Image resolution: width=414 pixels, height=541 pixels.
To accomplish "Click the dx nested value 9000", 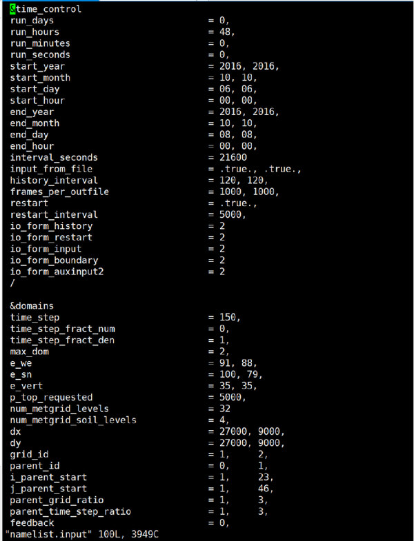I will 267,431.
